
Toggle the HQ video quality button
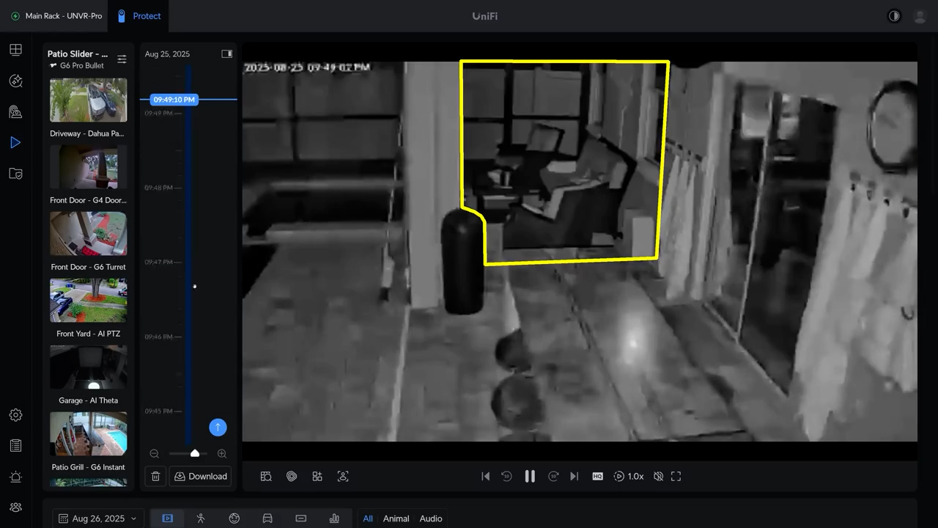click(x=597, y=476)
